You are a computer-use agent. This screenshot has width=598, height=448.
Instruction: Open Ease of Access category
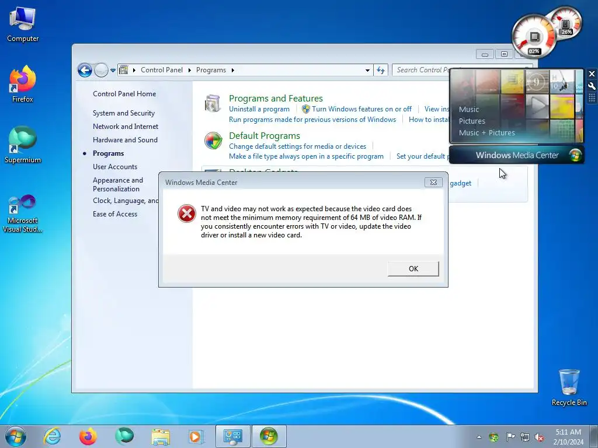pyautogui.click(x=115, y=214)
